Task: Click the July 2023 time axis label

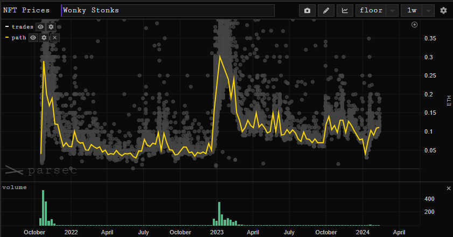Action: tap(289, 232)
